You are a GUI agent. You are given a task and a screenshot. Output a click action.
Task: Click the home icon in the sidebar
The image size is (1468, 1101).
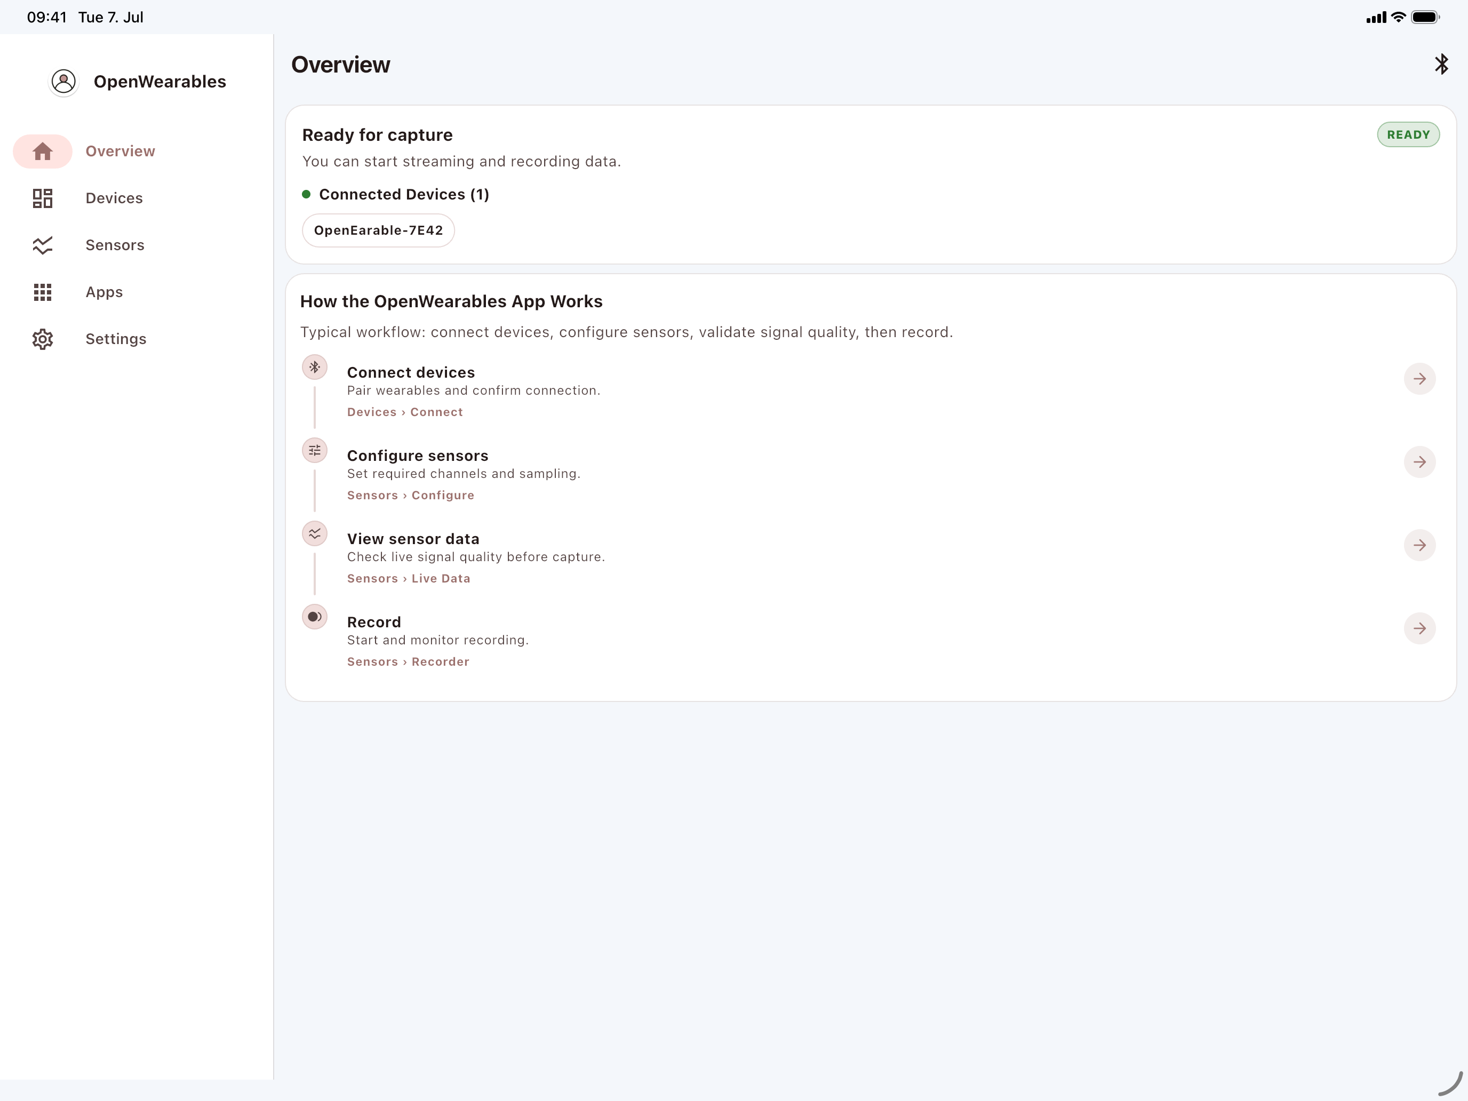click(x=43, y=151)
